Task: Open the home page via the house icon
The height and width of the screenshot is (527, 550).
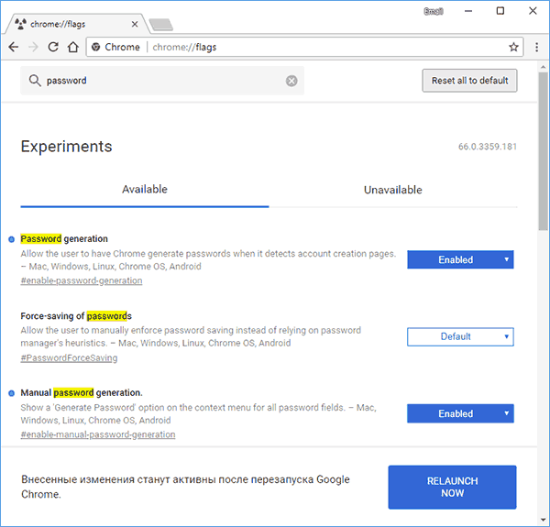Action: point(73,47)
